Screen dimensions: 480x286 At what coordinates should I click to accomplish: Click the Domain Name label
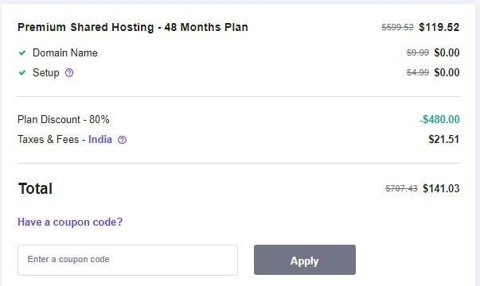point(65,53)
